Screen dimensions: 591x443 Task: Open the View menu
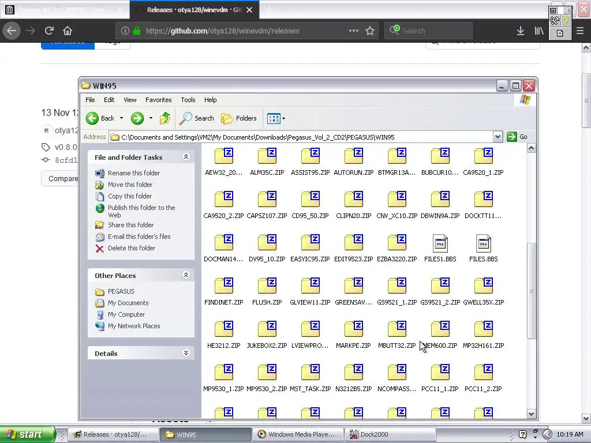(130, 100)
